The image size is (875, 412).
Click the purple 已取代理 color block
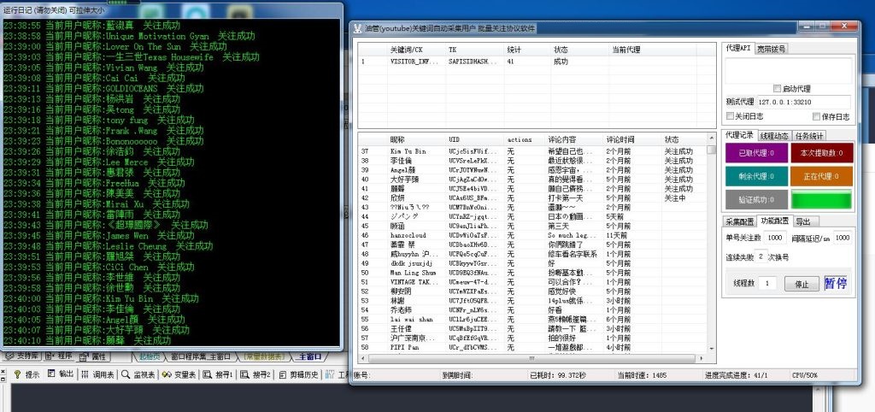(755, 153)
